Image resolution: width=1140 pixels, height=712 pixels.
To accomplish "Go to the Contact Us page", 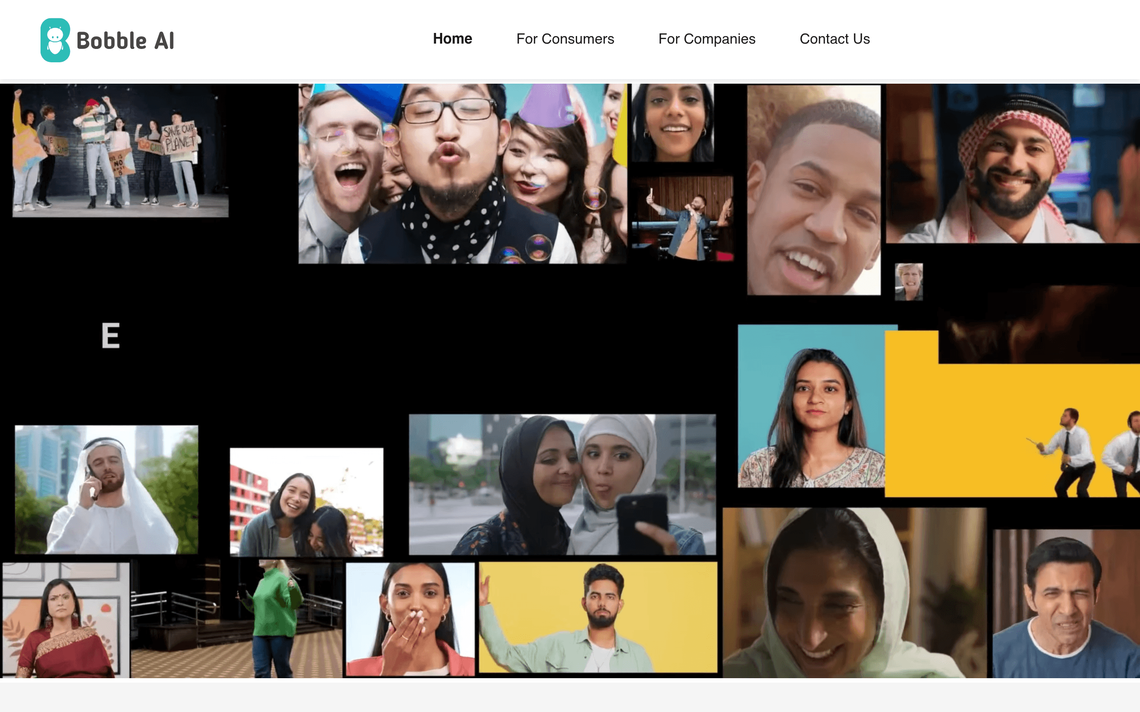I will 834,39.
